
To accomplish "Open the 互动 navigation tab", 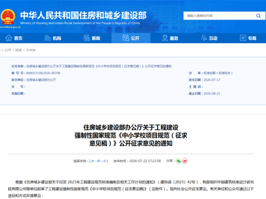I will pyautogui.click(x=213, y=38).
